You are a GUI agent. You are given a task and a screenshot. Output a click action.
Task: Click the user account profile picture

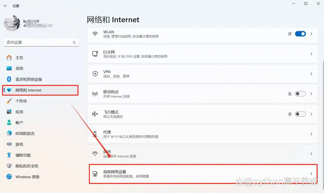pos(12,23)
